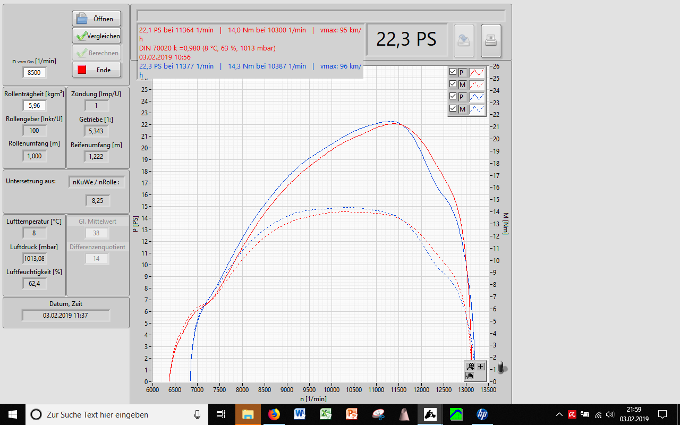Uncheck the blue P power curve checkbox

pos(453,97)
